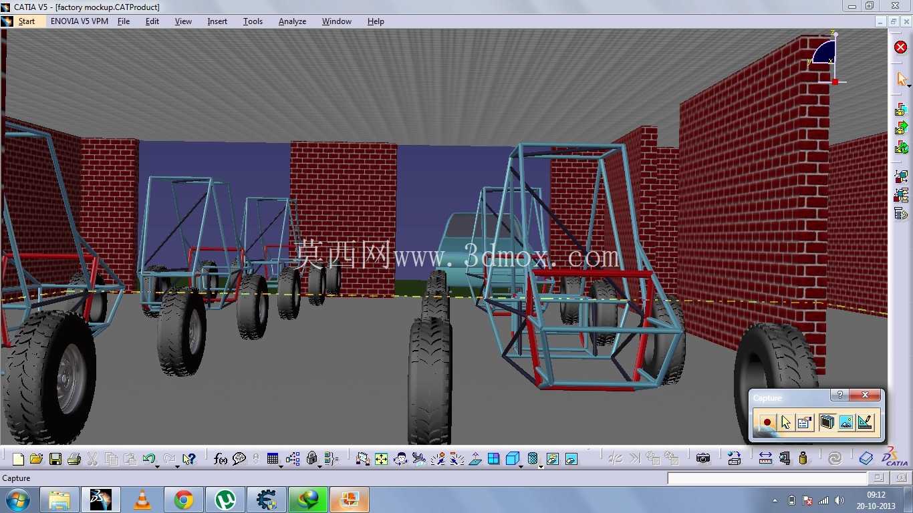Enable Screen Mode in the Capture dialog
Viewport: 913px width, 513px height.
[826, 422]
